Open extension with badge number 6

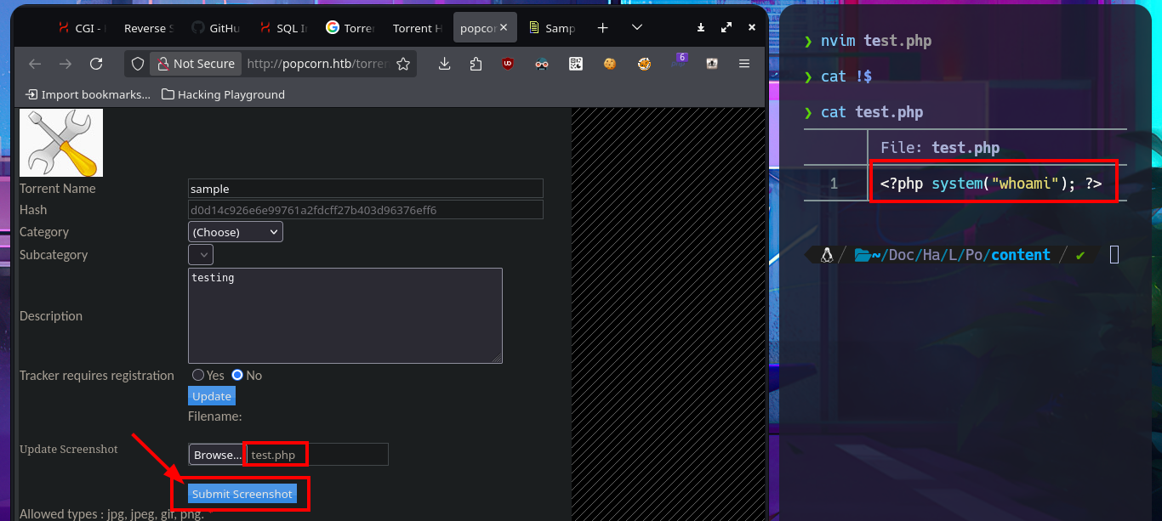point(678,62)
